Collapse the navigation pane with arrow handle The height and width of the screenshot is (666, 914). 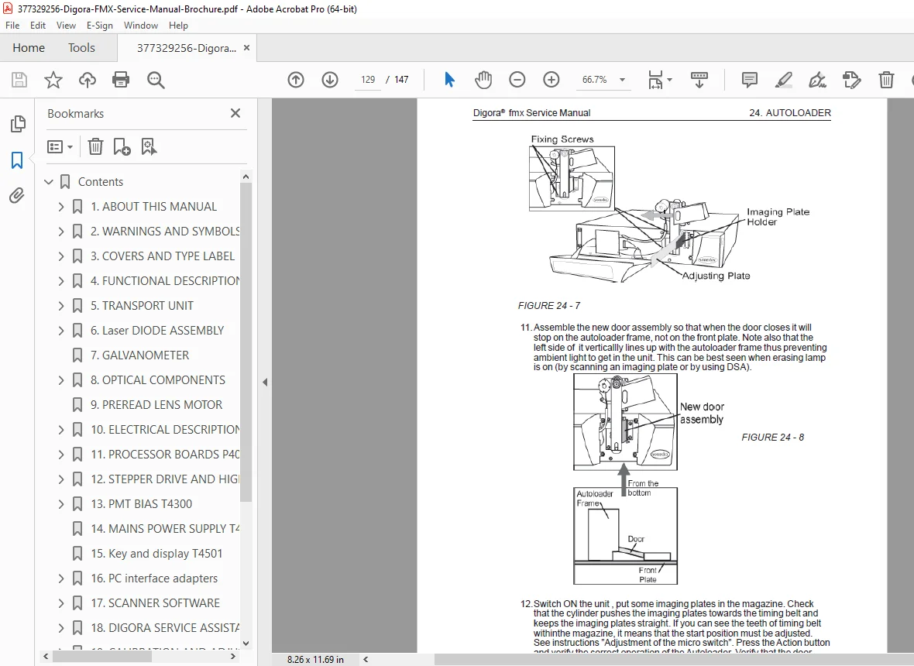[265, 383]
